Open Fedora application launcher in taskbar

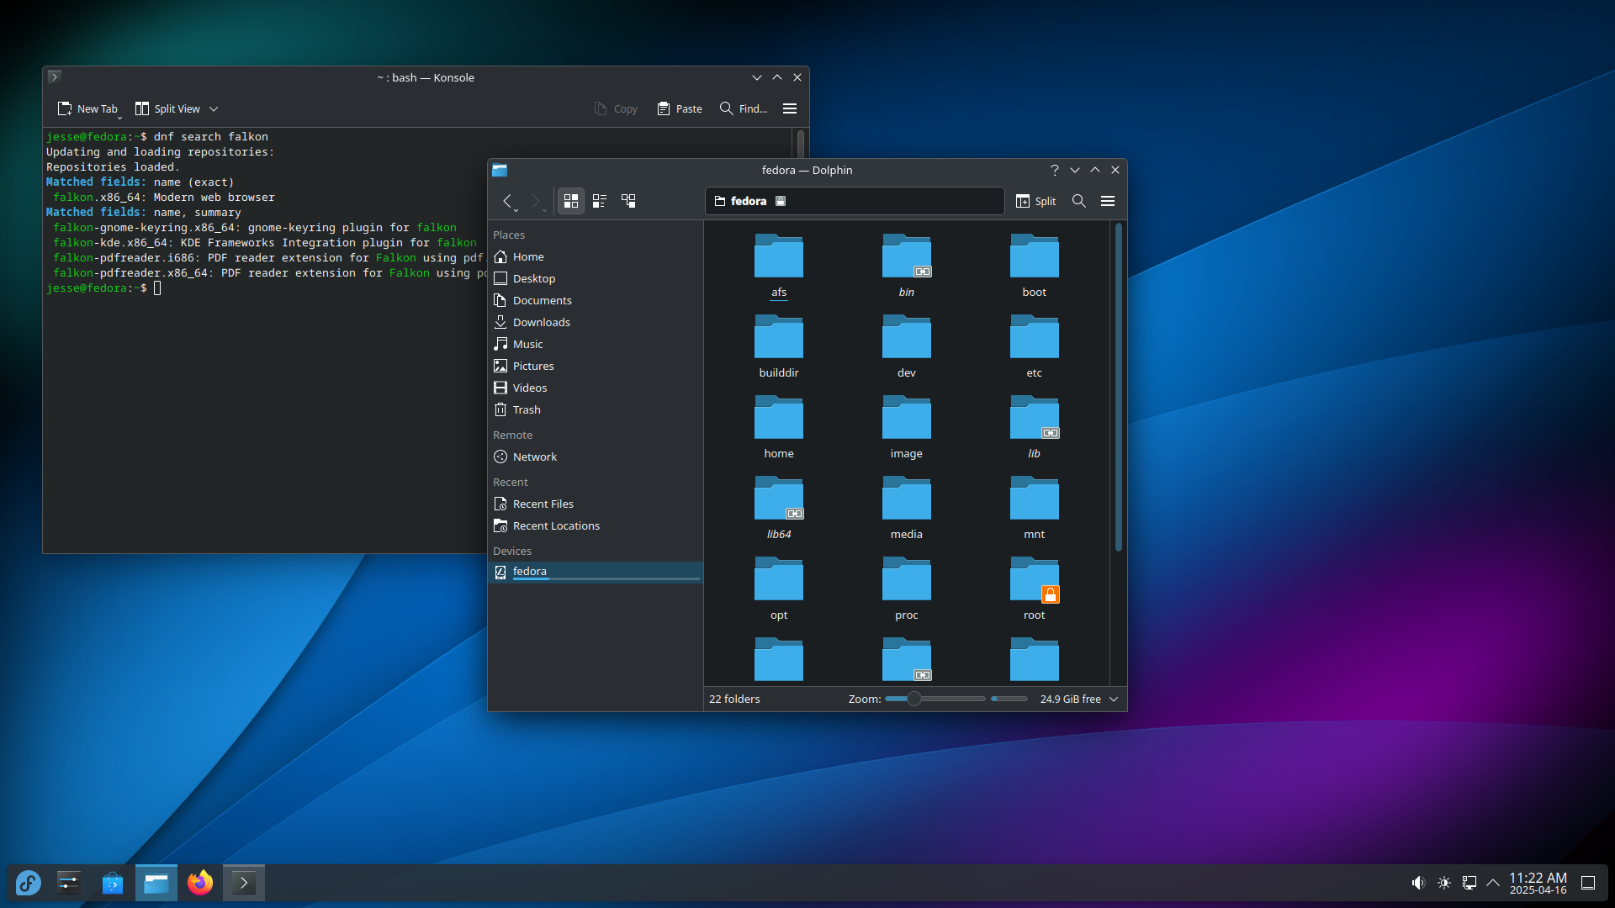(x=28, y=883)
